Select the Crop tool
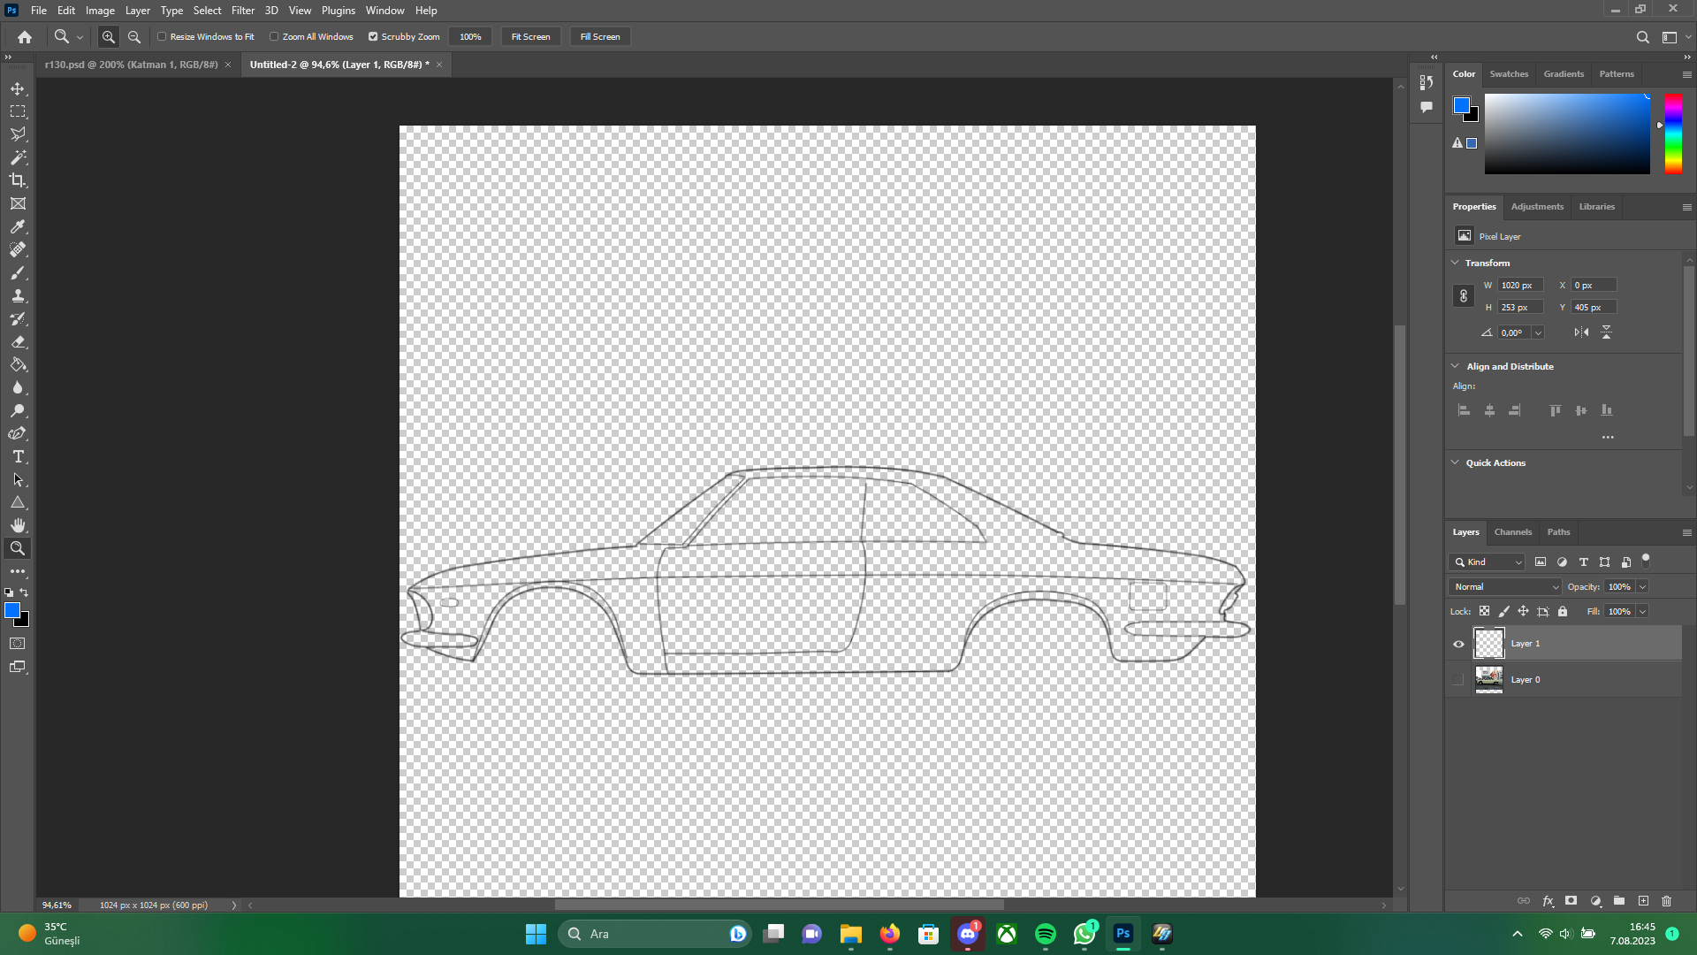Viewport: 1697px width, 955px height. coord(18,180)
